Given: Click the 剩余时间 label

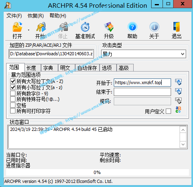Looking at the screenshot, I should 110,160.
